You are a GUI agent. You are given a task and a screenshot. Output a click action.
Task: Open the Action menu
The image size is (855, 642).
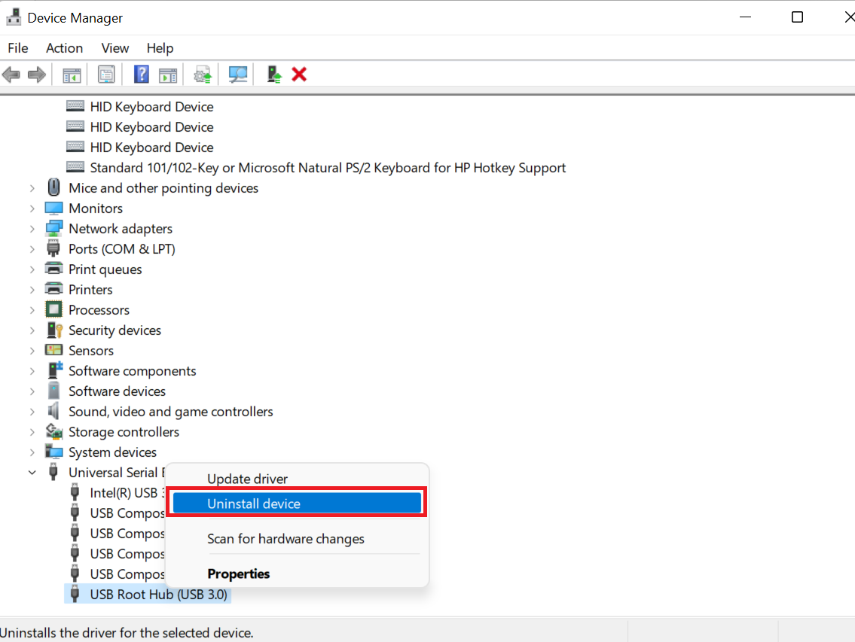coord(64,48)
